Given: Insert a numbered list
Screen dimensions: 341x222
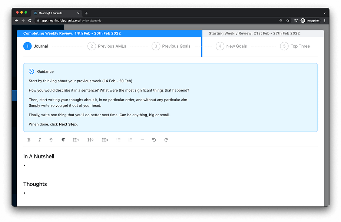Looking at the screenshot, I should point(130,140).
